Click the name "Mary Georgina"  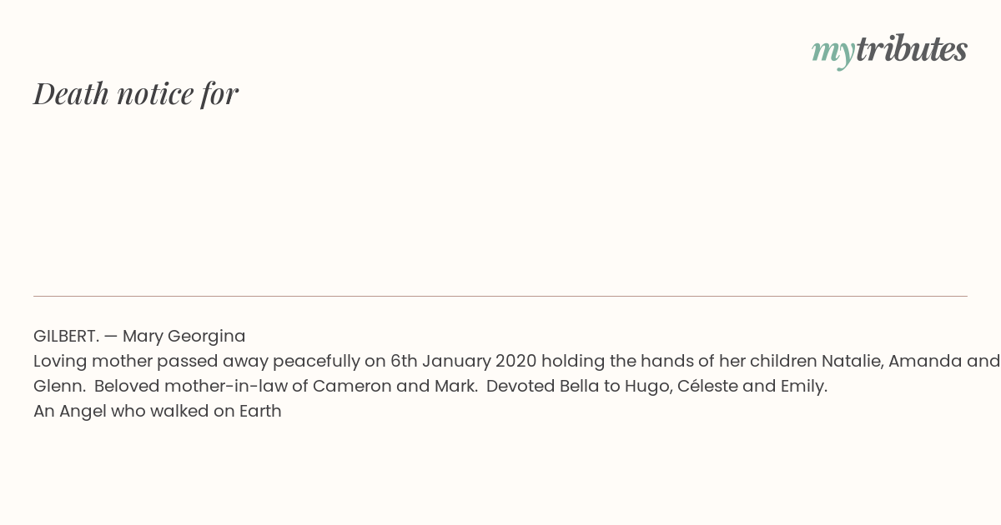click(x=184, y=337)
